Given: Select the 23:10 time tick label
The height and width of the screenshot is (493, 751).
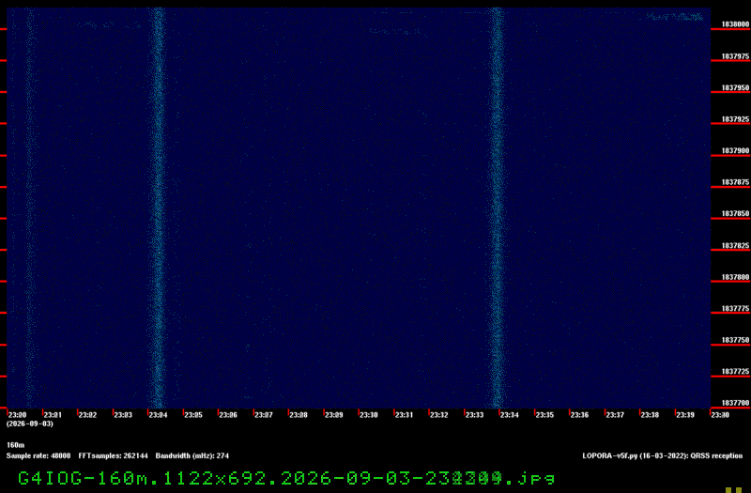Looking at the screenshot, I should 369,415.
